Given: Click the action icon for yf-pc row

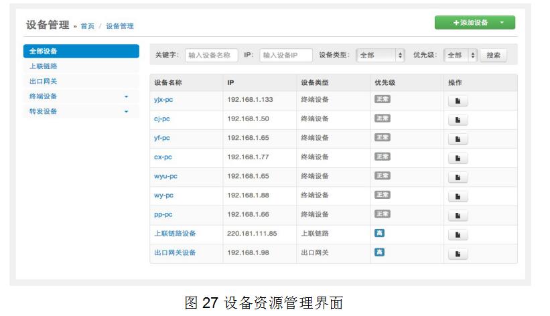Looking at the screenshot, I should pyautogui.click(x=458, y=139).
